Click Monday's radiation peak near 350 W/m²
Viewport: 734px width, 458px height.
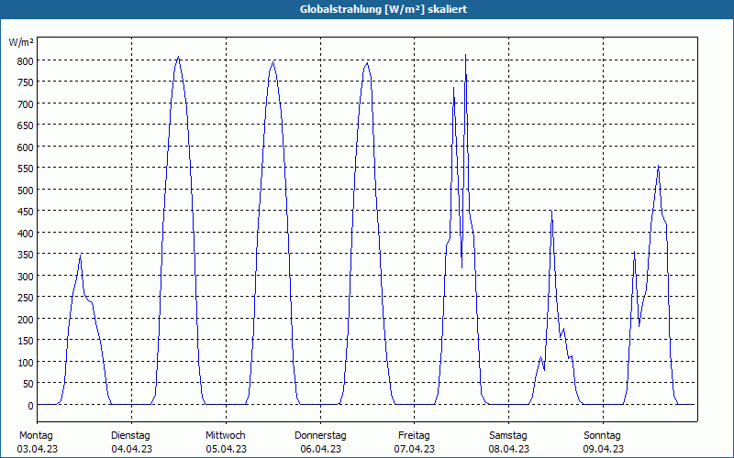click(81, 256)
